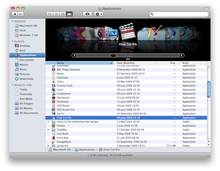The height and width of the screenshot is (171, 220).
Task: Click the Final Cut Pro Cover Flow artwork
Action: pos(127,31)
